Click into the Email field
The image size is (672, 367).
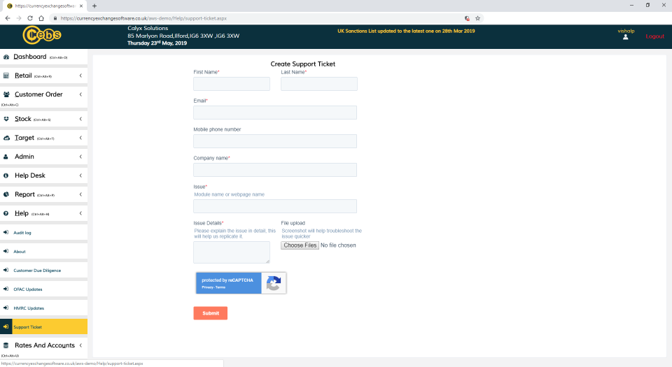click(x=274, y=113)
